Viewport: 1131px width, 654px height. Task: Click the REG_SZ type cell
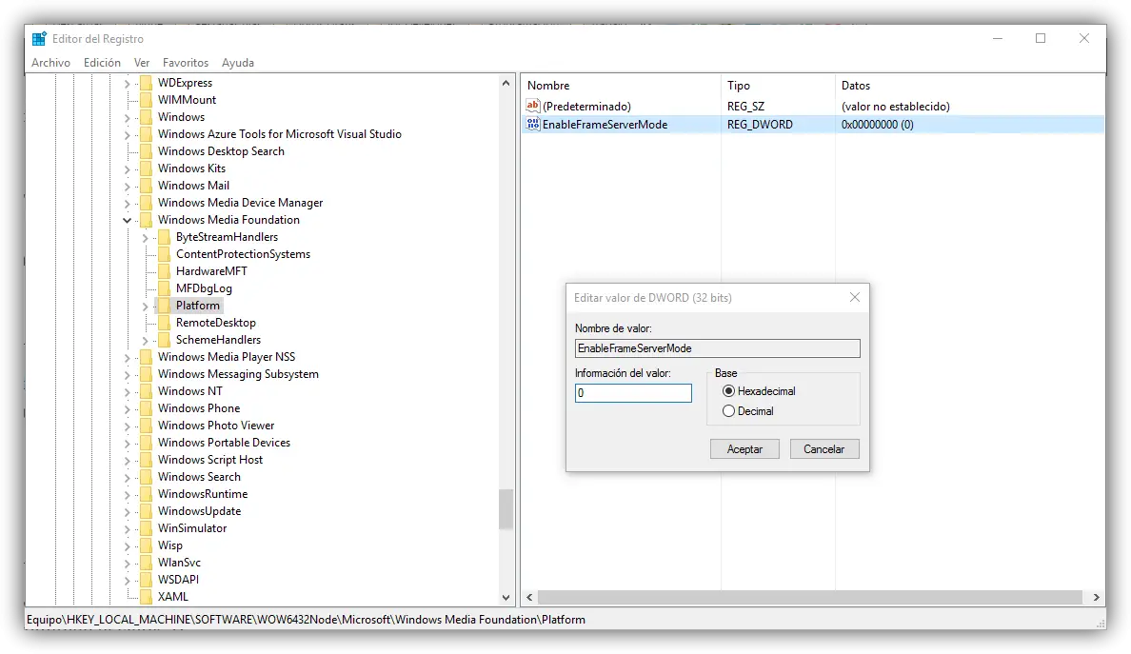point(745,107)
